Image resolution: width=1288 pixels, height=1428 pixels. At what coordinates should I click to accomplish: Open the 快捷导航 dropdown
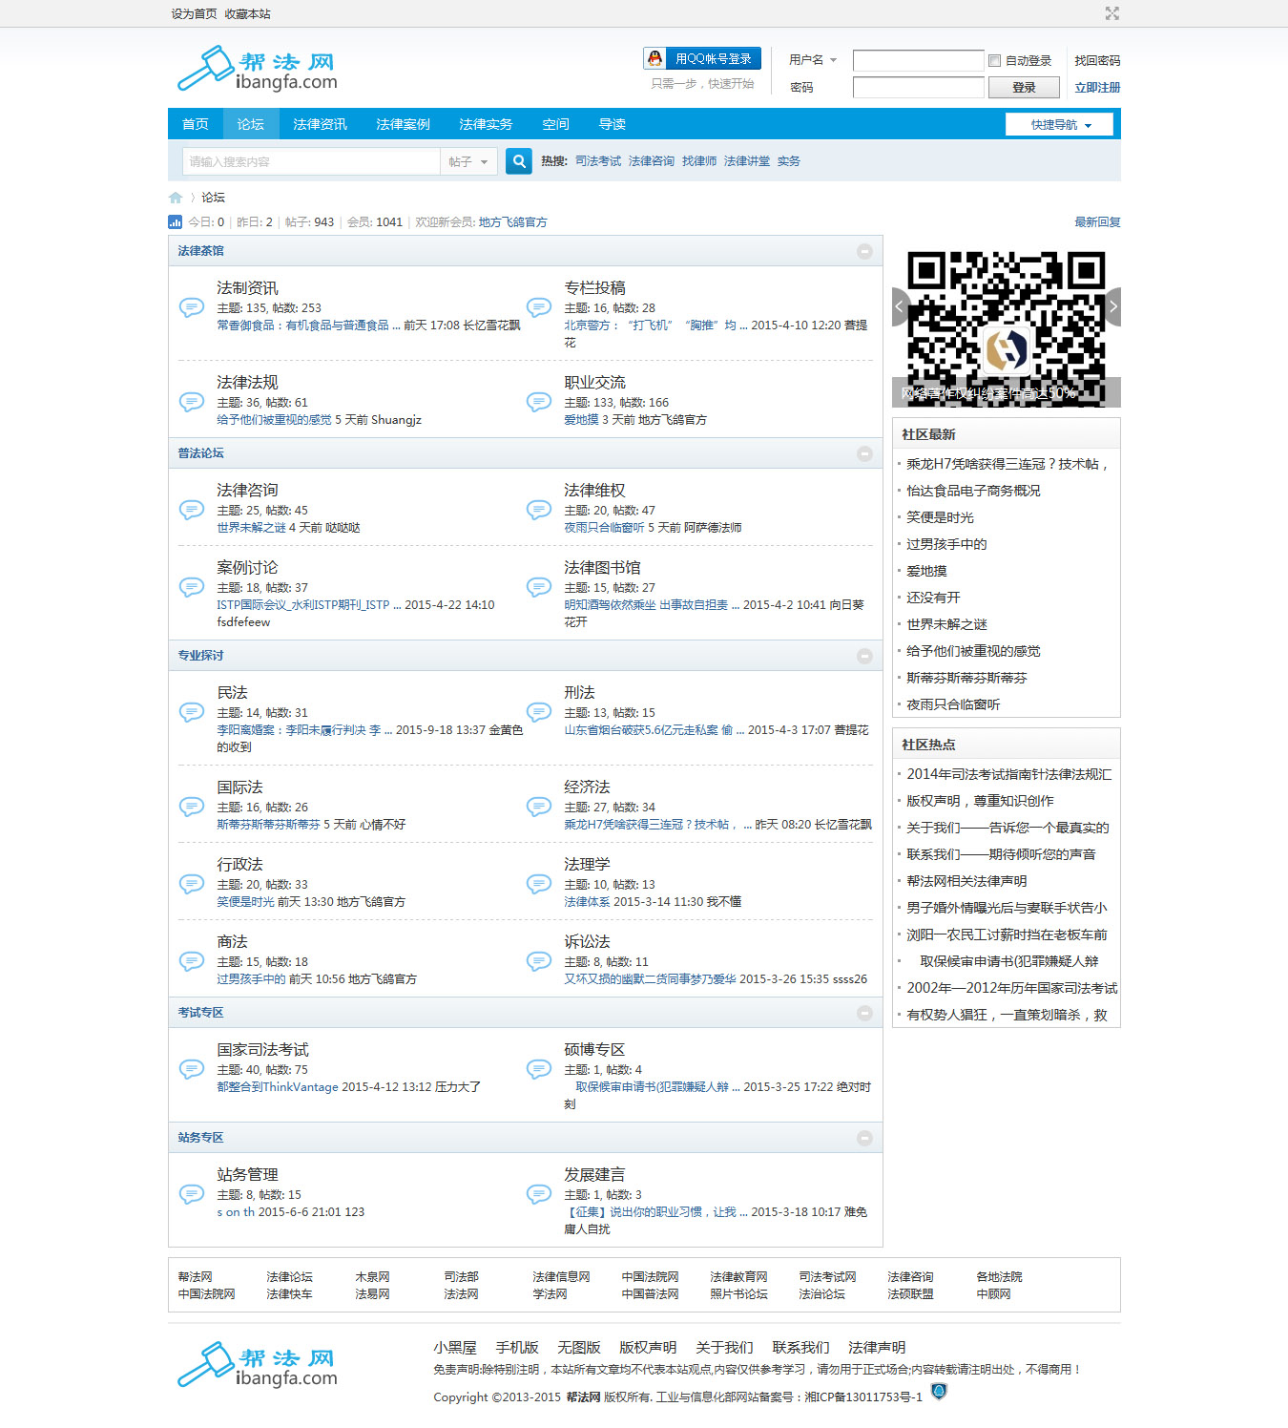coord(1059,124)
